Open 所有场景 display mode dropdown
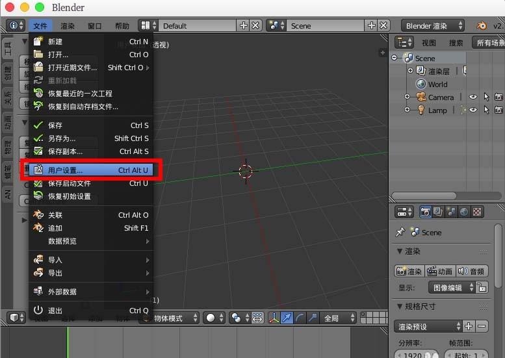 click(489, 42)
